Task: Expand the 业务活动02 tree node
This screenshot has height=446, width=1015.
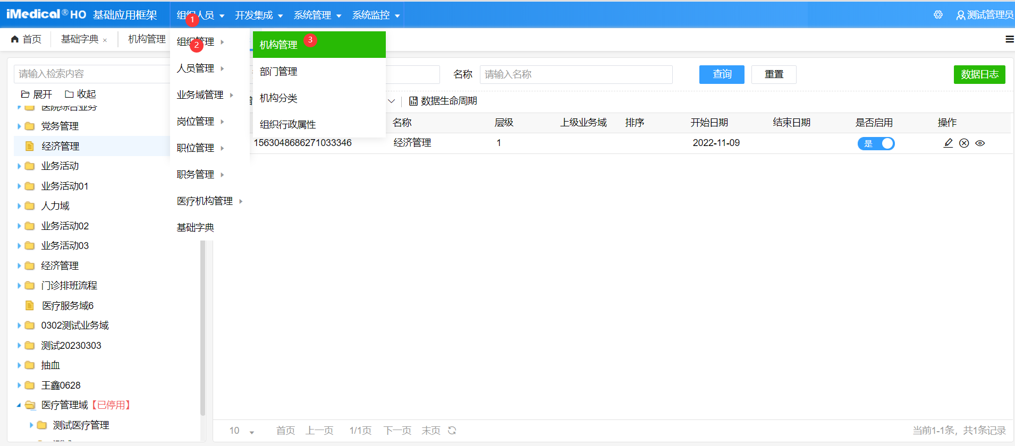Action: [x=19, y=226]
